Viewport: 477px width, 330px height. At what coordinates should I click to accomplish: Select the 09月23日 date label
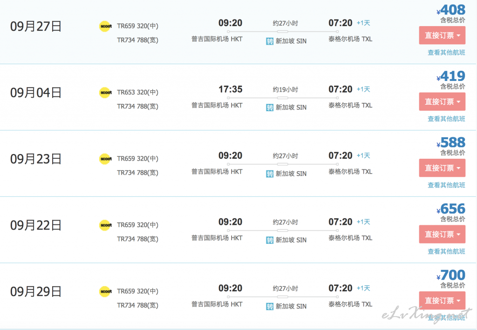[36, 159]
